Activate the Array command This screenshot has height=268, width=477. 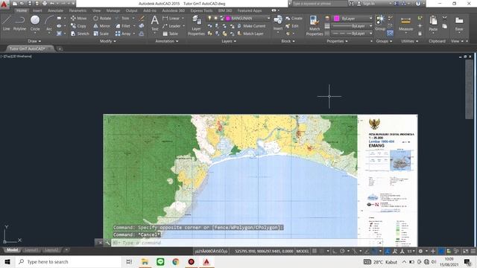click(123, 33)
